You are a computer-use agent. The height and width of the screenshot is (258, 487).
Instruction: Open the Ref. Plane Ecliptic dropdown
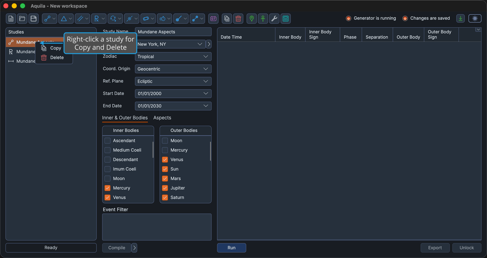pos(173,81)
